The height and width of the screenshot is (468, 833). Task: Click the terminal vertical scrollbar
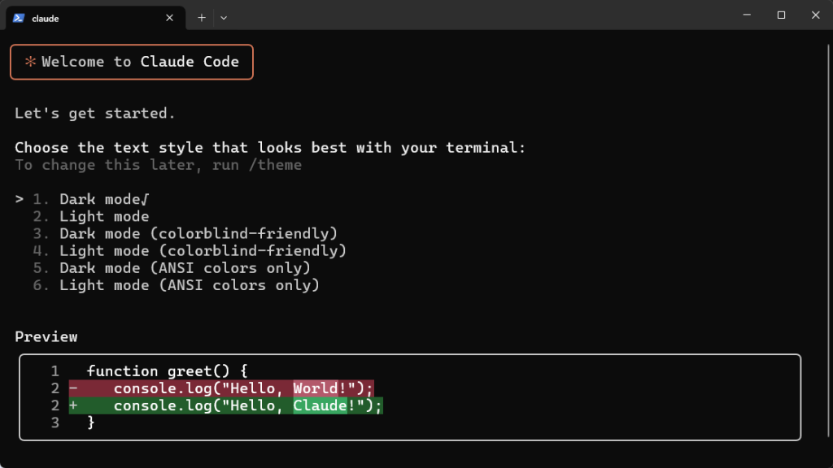point(828,241)
